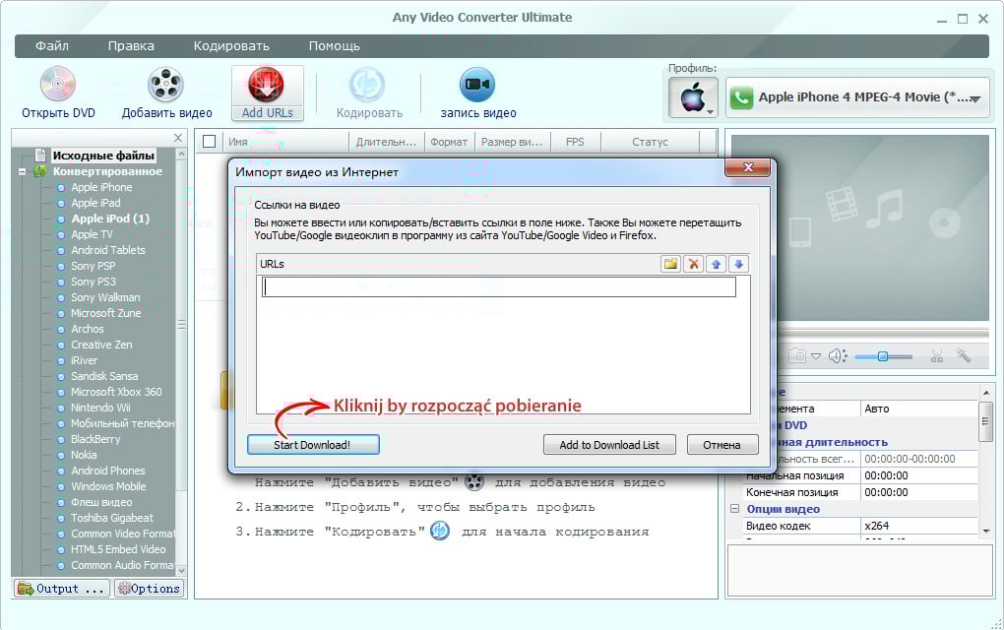Select BlackBerry in the tree

click(x=95, y=439)
